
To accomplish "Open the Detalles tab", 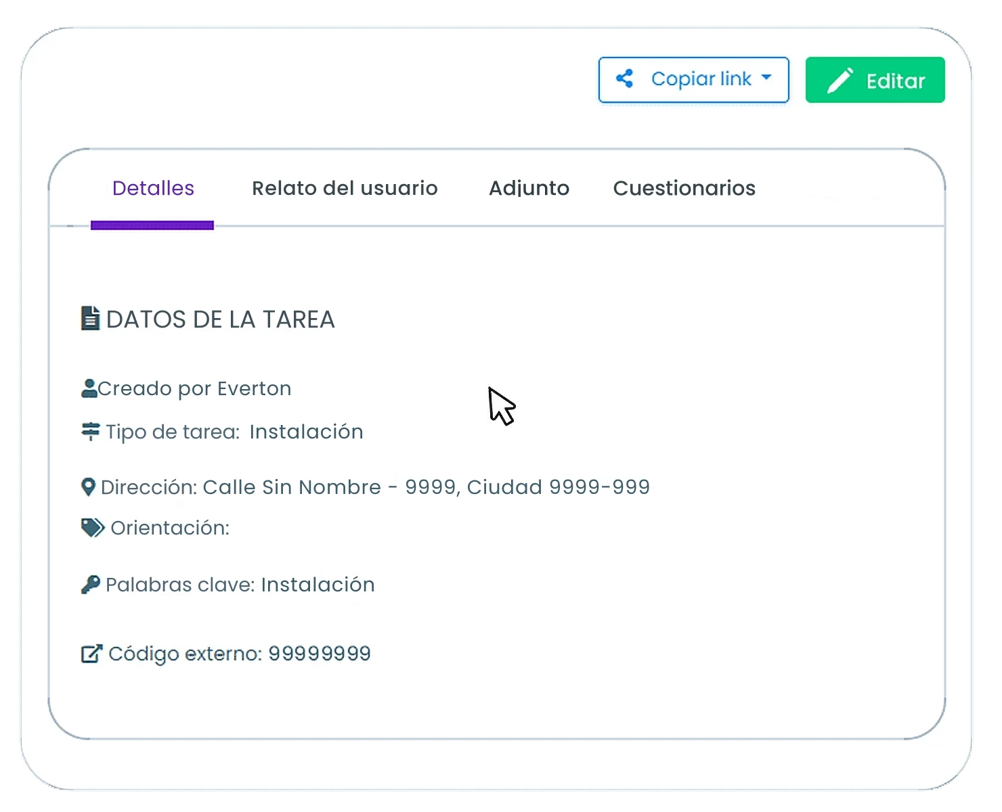I will (x=153, y=188).
